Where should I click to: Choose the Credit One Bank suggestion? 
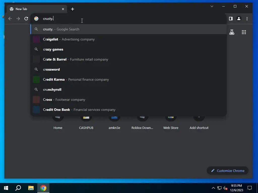[x=129, y=110]
